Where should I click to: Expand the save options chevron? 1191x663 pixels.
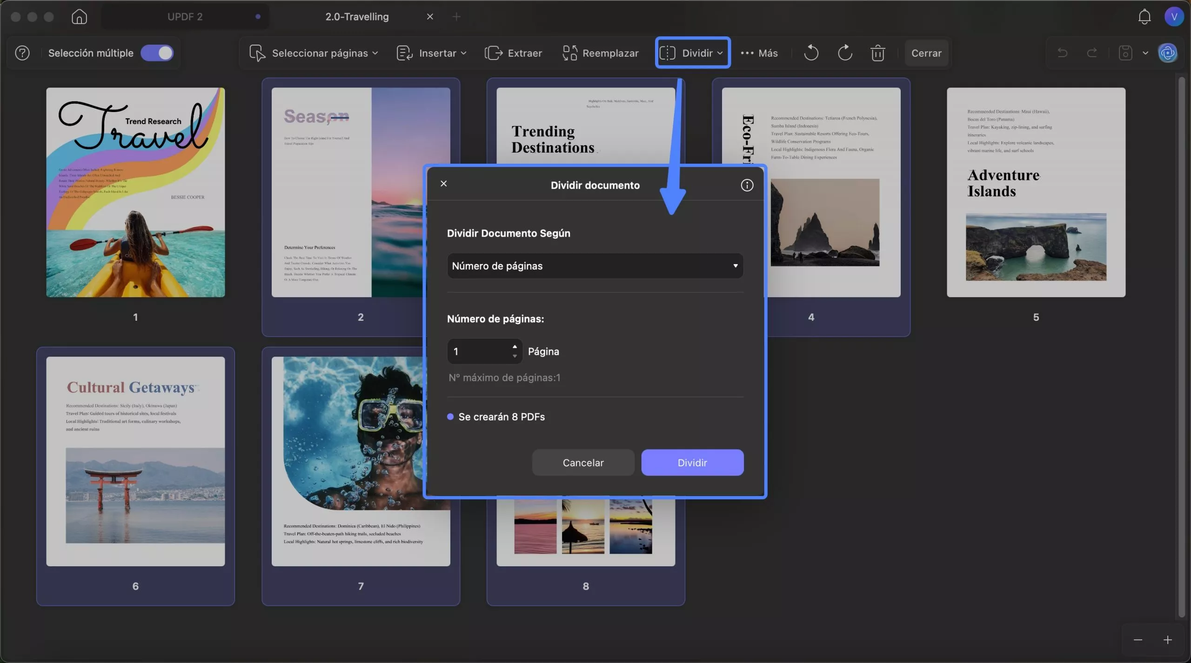click(1145, 53)
